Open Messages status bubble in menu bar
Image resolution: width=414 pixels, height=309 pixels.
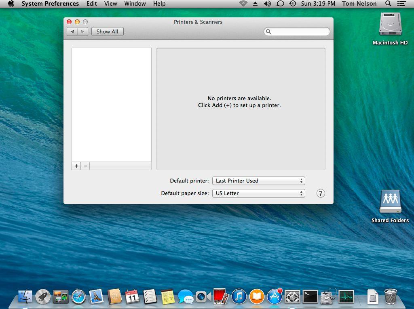(280, 4)
